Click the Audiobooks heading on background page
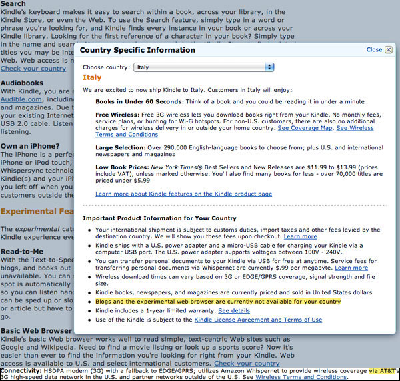The width and height of the screenshot is (400, 381). click(x=22, y=83)
